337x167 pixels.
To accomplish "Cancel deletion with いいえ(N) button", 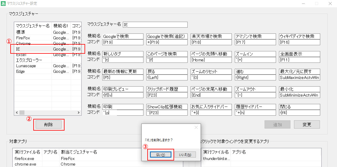I will click(x=185, y=155).
